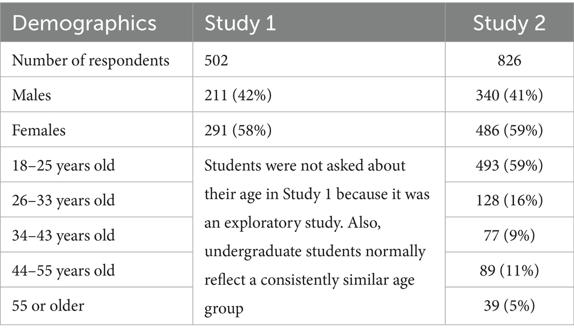Screen dimensions: 574x335
Task: Click the Study 1 age explanation note
Action: point(317,236)
